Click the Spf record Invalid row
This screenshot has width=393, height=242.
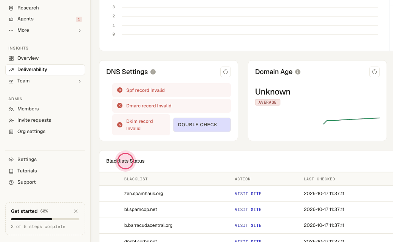point(172,90)
